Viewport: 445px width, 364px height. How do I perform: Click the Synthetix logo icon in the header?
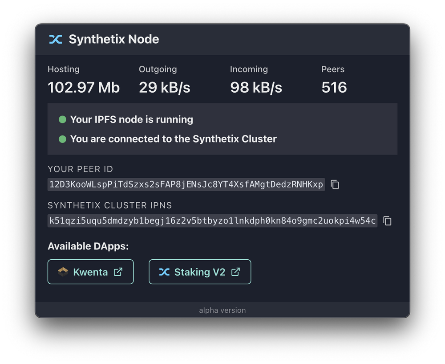click(x=55, y=39)
